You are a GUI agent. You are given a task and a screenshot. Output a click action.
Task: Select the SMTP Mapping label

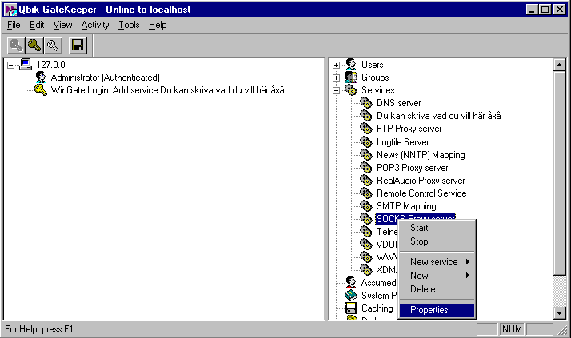[x=406, y=206]
